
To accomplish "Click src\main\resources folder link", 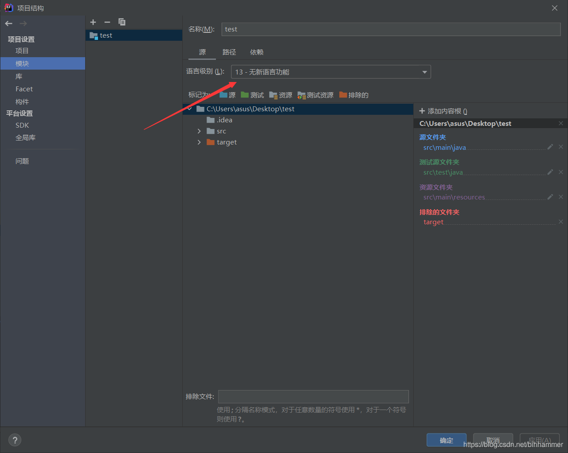I will coord(454,197).
